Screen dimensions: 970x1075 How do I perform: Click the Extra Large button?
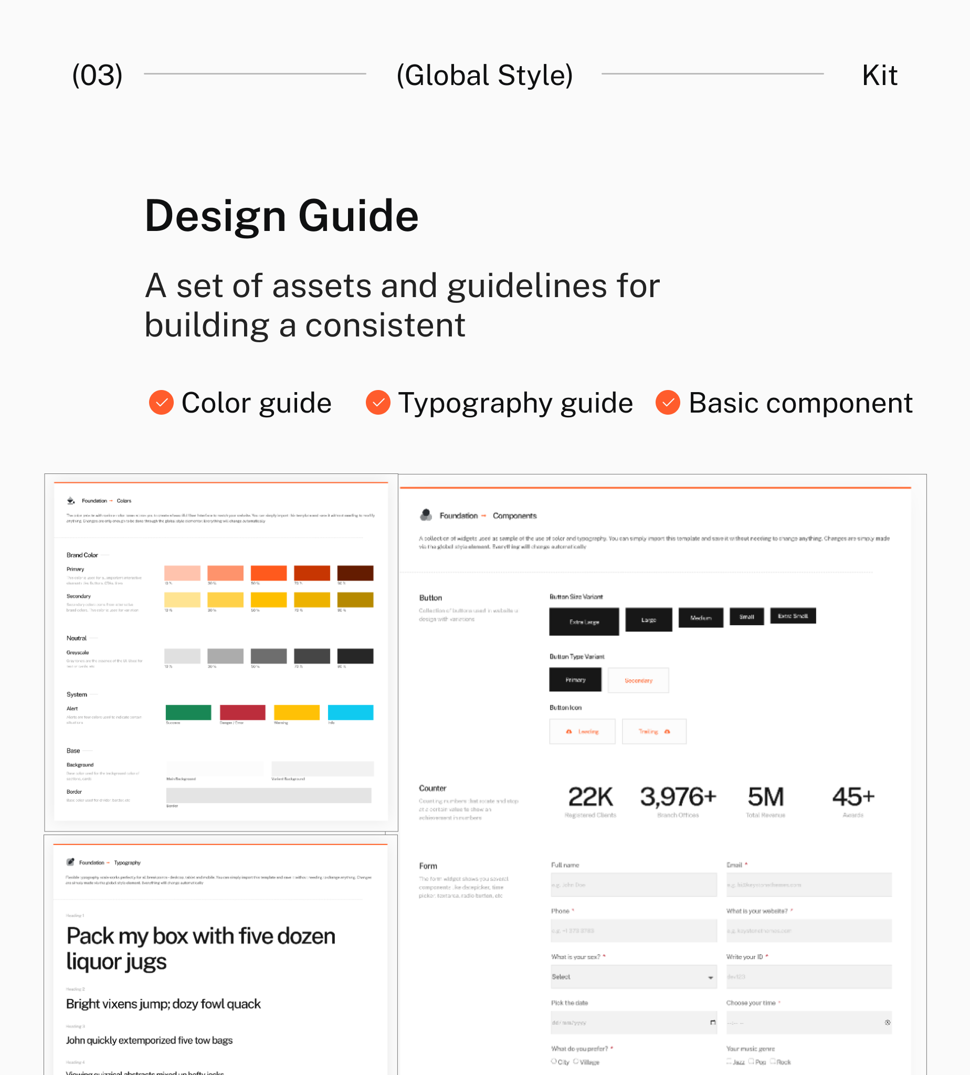click(584, 621)
